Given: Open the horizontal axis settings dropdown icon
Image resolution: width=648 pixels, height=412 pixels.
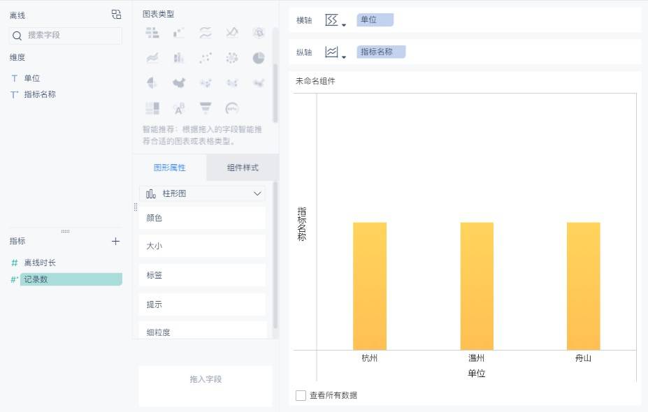Looking at the screenshot, I should [335, 20].
